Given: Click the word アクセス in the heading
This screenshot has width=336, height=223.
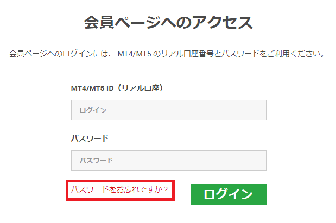Looking at the screenshot, I should [223, 23].
